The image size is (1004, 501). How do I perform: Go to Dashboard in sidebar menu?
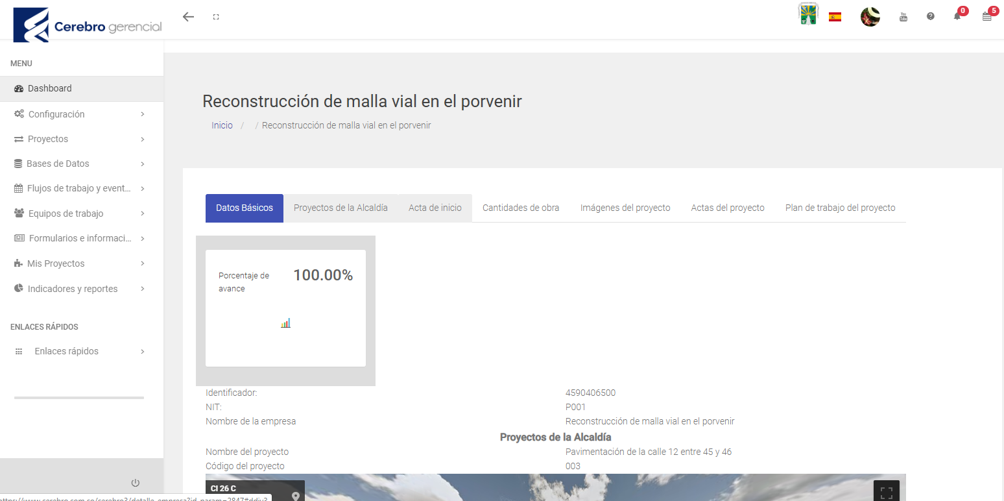tap(50, 88)
